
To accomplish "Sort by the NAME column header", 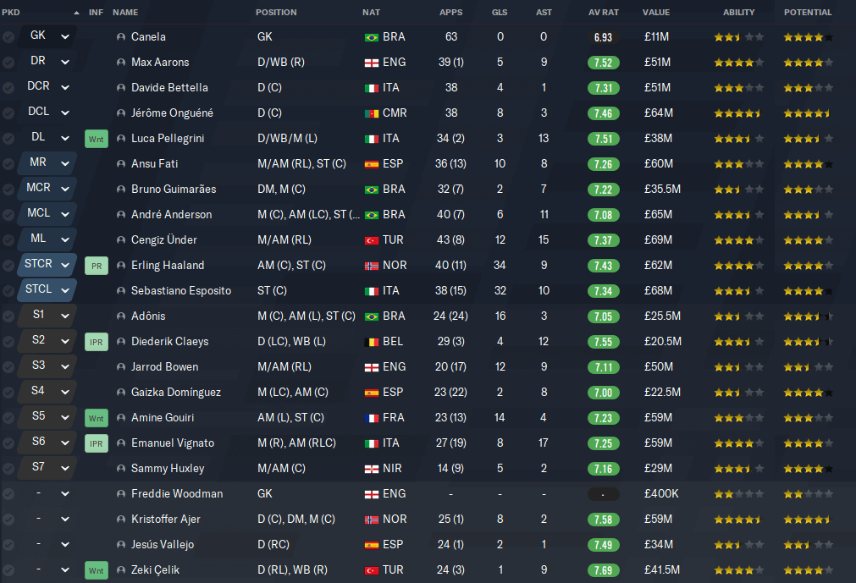I will click(x=125, y=12).
